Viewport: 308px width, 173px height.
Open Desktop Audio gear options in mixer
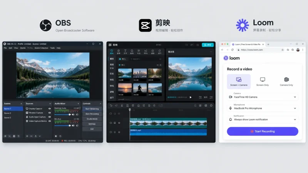click(77, 115)
